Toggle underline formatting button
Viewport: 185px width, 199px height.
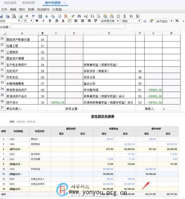point(50,21)
